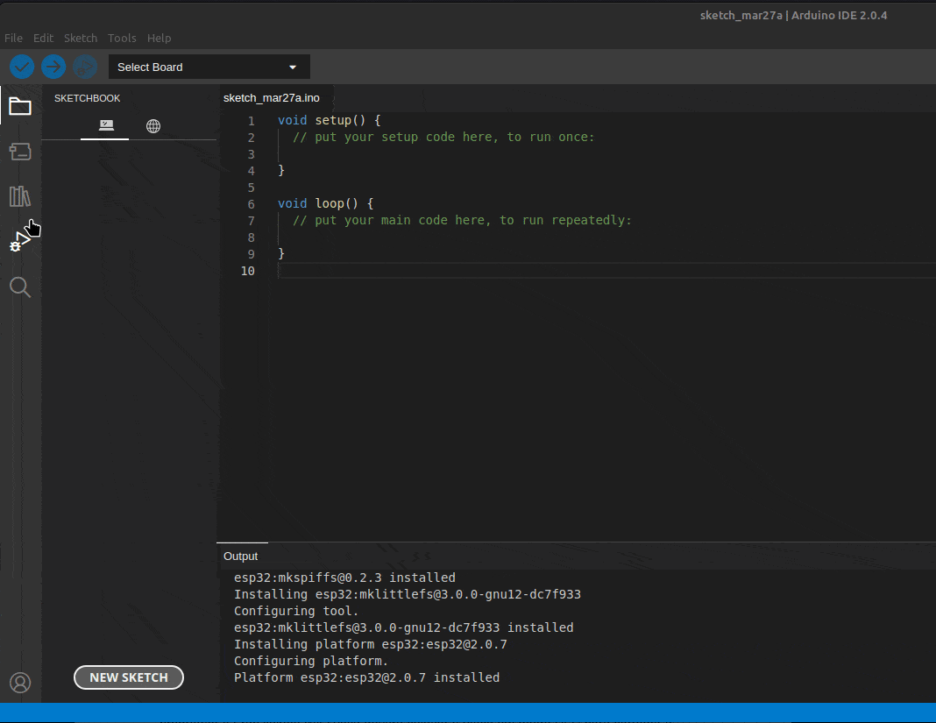Expand the Select Board dropdown
Image resolution: width=936 pixels, height=723 pixels.
pos(209,67)
